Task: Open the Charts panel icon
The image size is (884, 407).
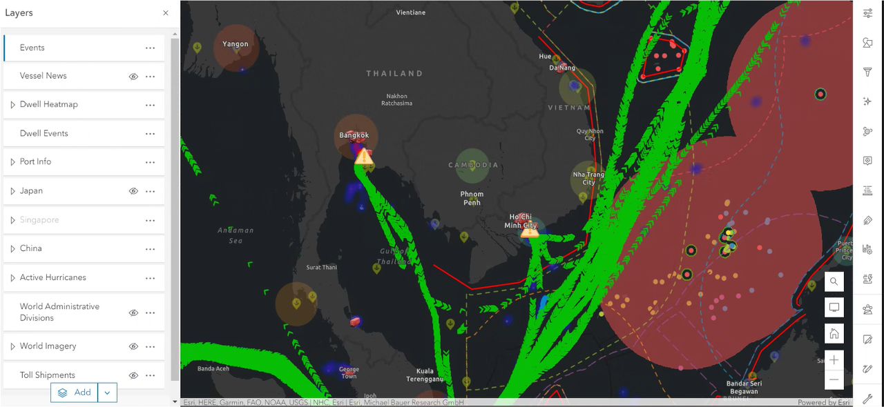Action: coord(867,249)
